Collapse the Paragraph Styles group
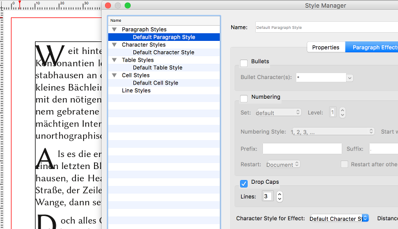398x229 pixels. coord(114,29)
